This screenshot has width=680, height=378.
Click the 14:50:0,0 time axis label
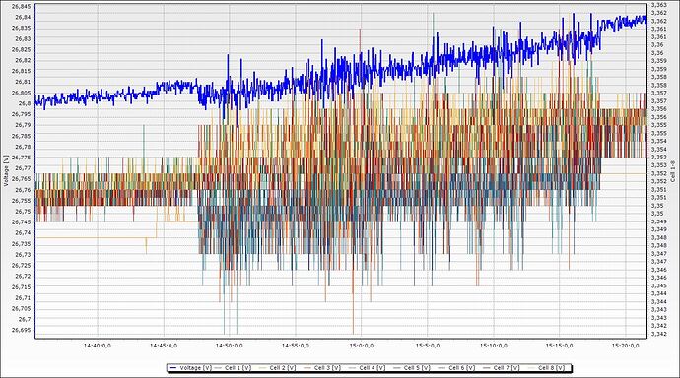(x=230, y=346)
